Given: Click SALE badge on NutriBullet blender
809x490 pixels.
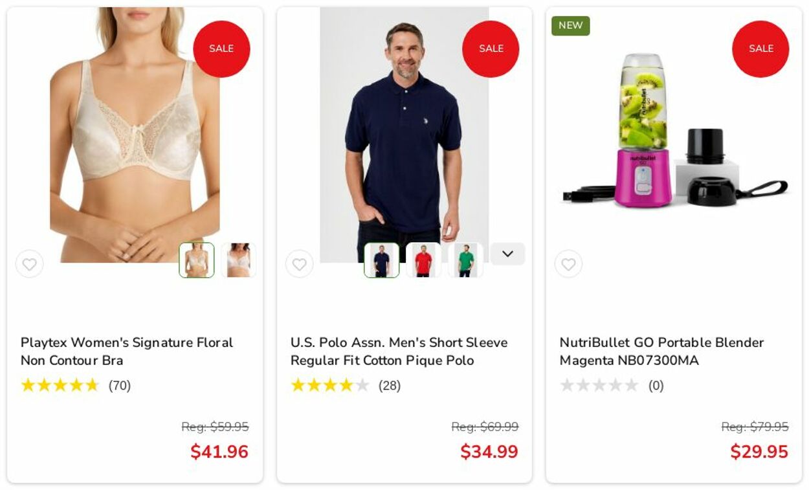Looking at the screenshot, I should click(760, 49).
